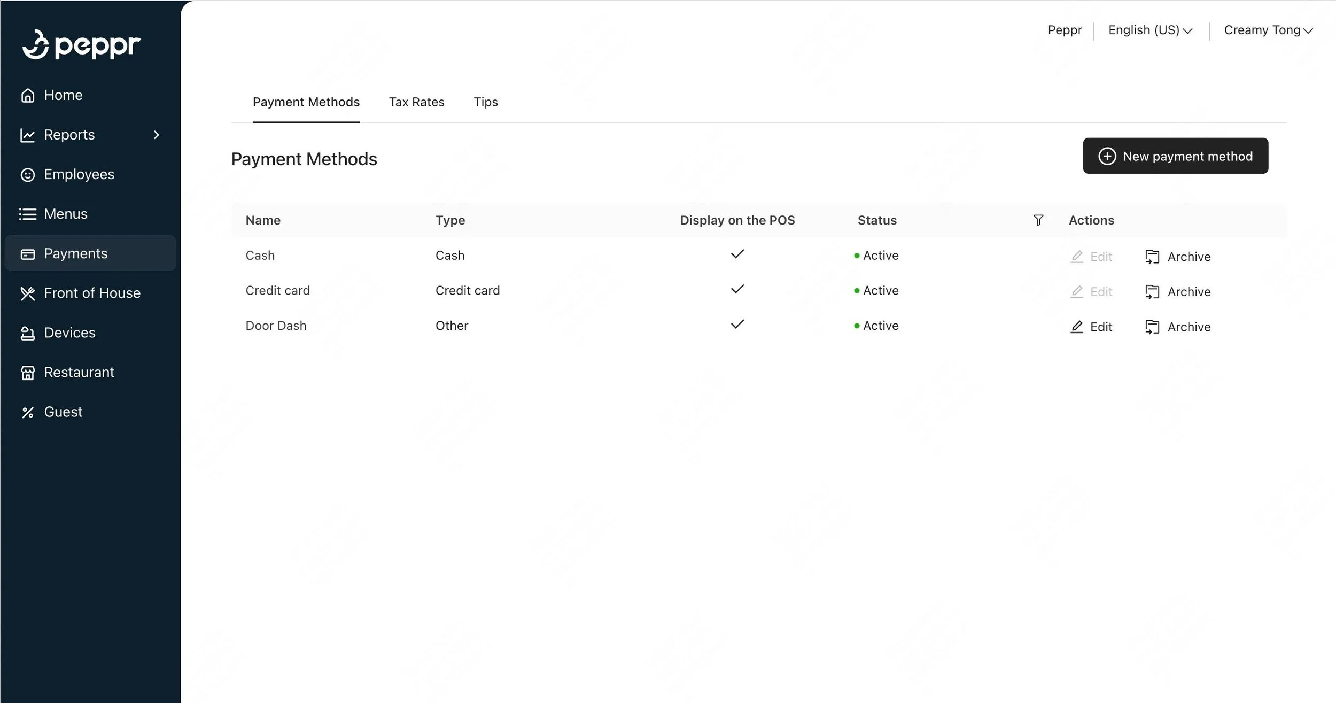Click the peppr logo
This screenshot has height=703, width=1336.
pyautogui.click(x=81, y=44)
